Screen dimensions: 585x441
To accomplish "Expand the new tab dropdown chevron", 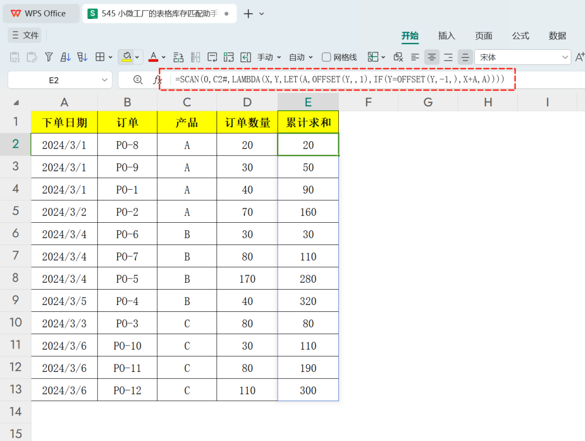I will coord(262,14).
